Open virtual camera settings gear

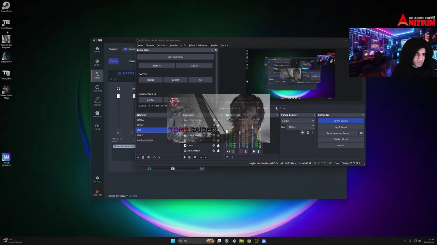pos(361,133)
